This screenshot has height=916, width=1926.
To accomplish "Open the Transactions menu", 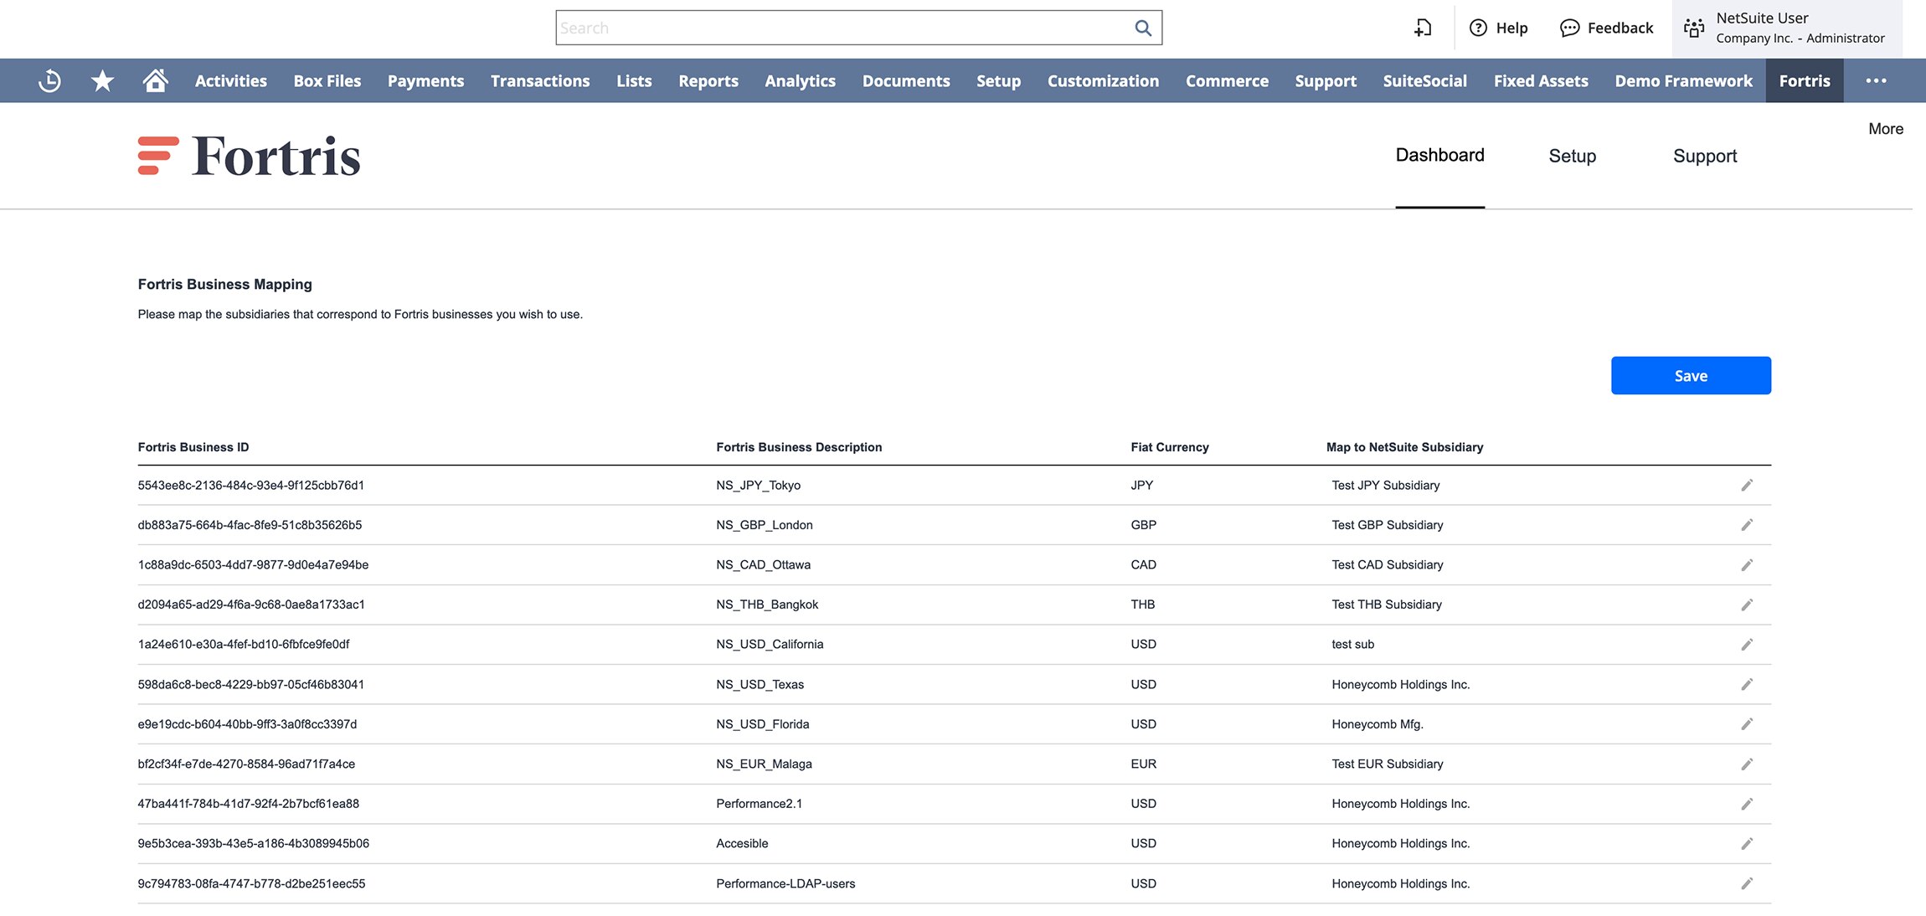I will [x=540, y=80].
